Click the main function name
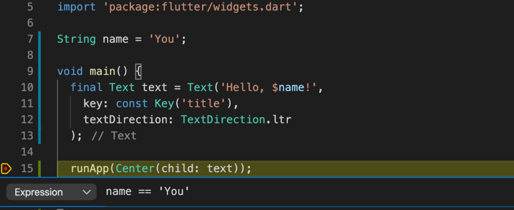The height and width of the screenshot is (210, 514). click(x=102, y=71)
